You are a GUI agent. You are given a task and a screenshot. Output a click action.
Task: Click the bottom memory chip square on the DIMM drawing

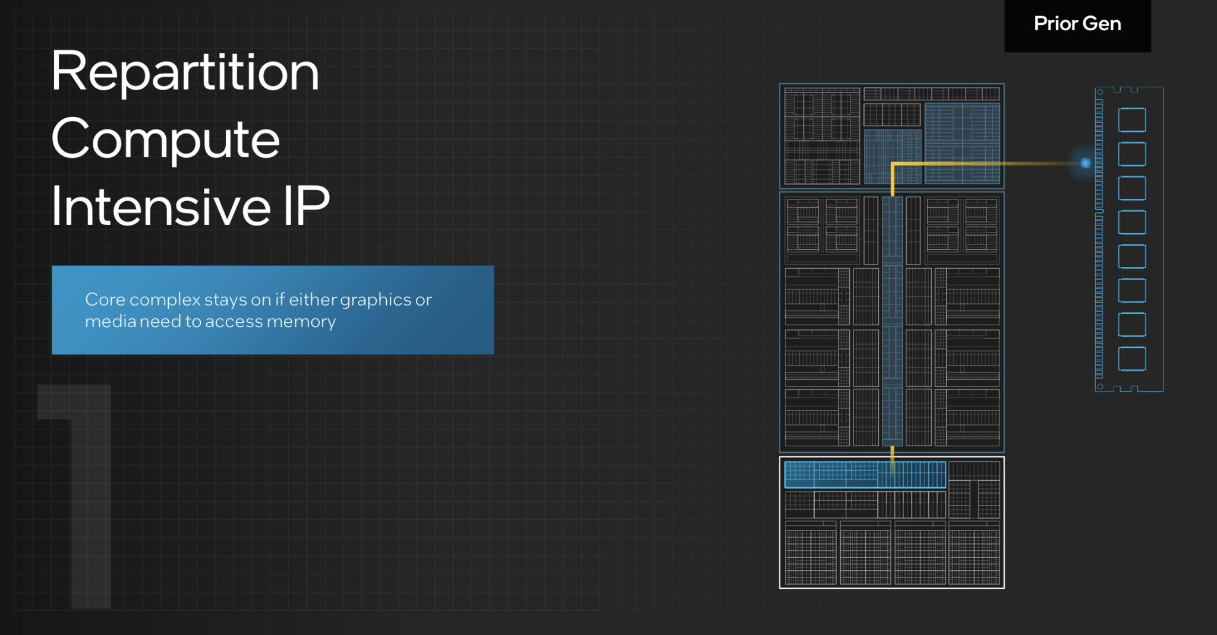(1132, 358)
